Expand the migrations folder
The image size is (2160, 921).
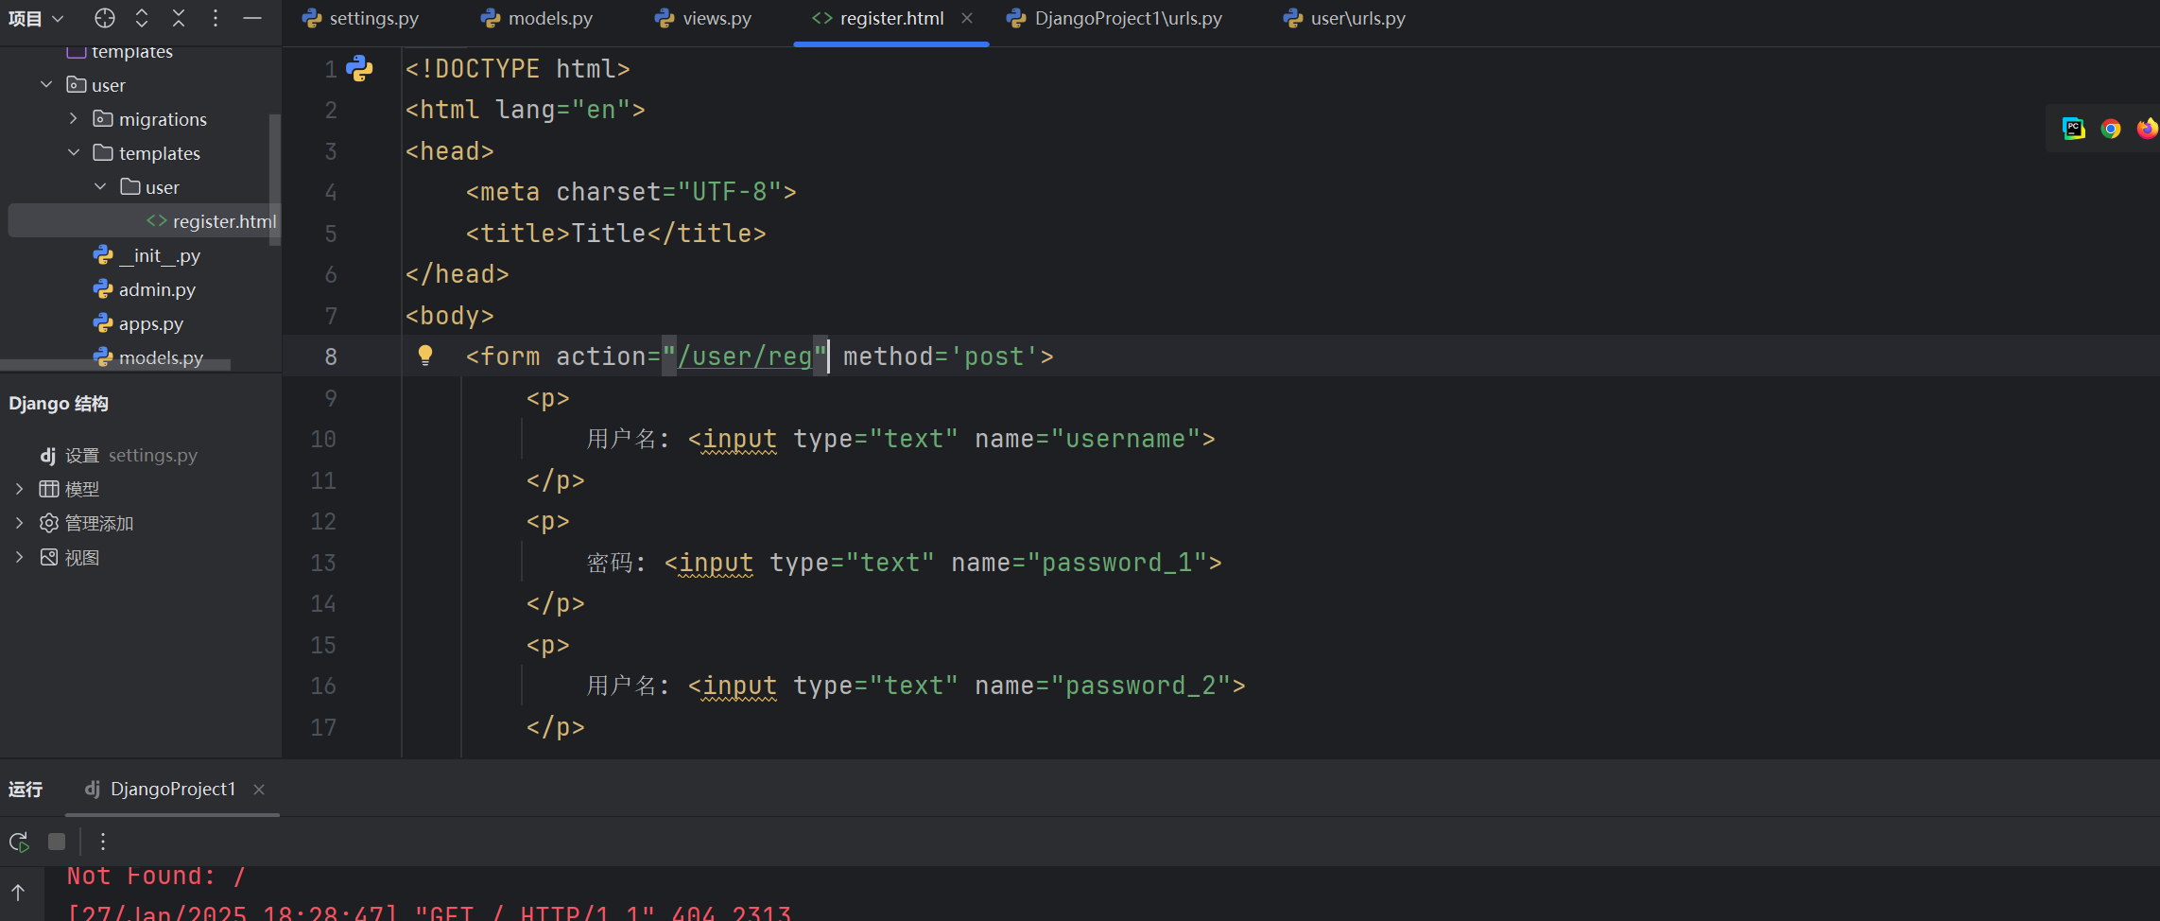click(74, 119)
